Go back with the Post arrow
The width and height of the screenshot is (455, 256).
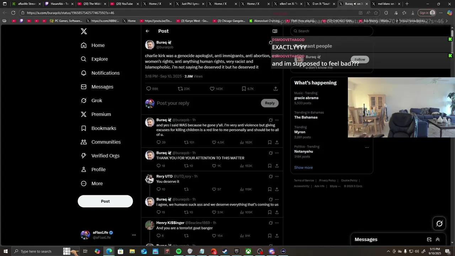(148, 31)
